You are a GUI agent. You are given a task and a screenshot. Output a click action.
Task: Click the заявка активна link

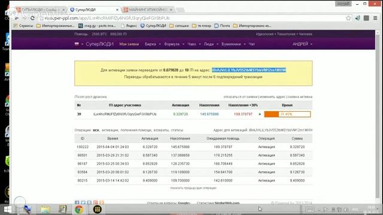click(x=300, y=97)
